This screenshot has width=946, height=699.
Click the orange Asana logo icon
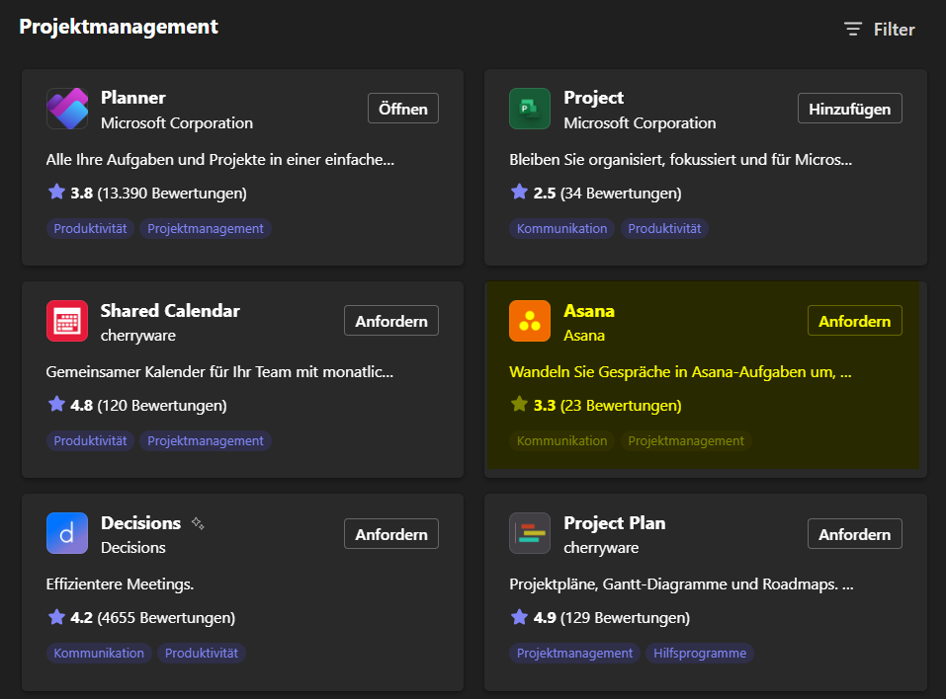pyautogui.click(x=530, y=321)
